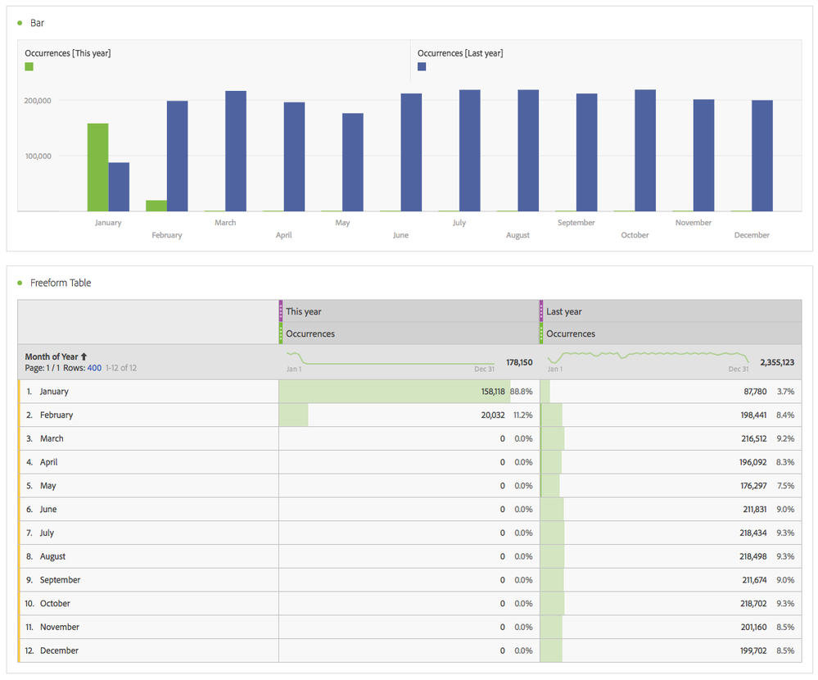Select the Last year column header
The width and height of the screenshot is (818, 680).
click(564, 311)
